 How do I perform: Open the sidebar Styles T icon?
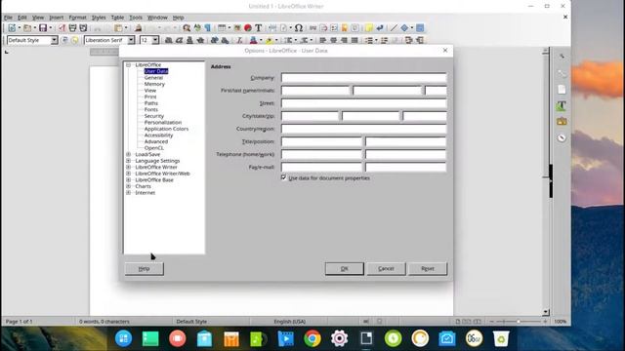(562, 106)
